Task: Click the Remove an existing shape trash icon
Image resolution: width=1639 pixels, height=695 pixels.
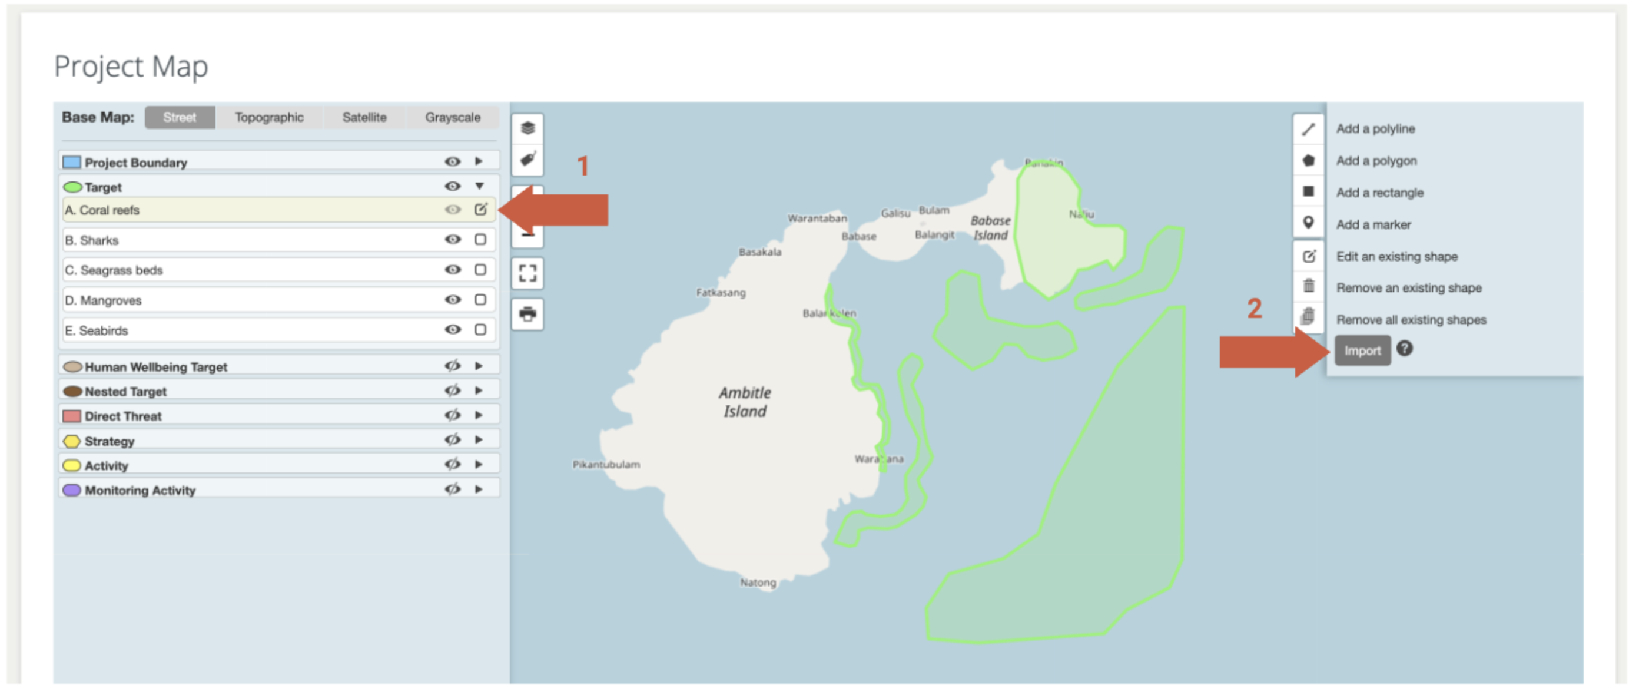Action: point(1308,286)
